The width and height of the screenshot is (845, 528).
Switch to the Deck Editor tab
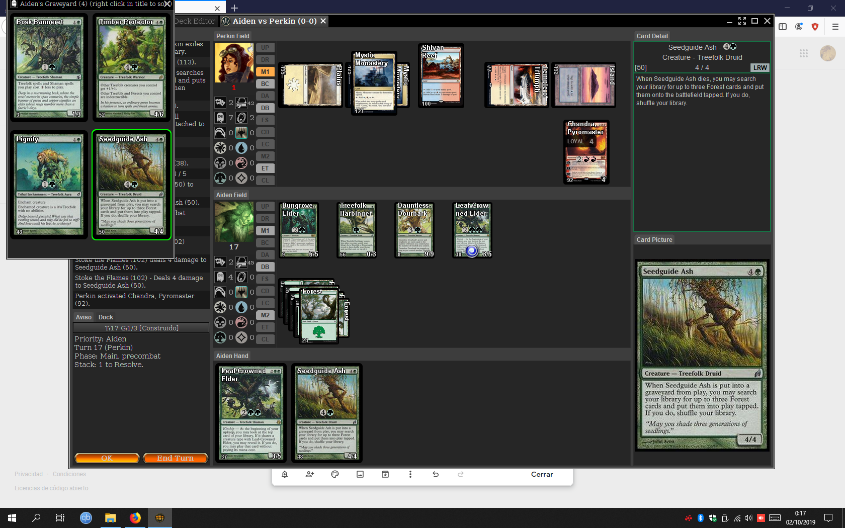tap(195, 21)
